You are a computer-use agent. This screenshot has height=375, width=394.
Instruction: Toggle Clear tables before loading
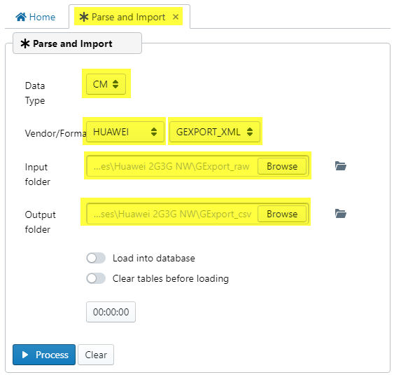[96, 278]
